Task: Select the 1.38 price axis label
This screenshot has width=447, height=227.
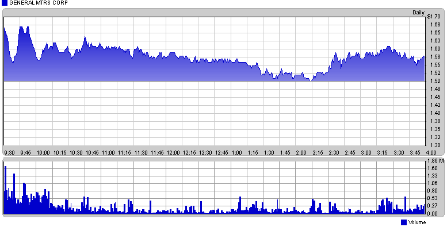Action: [x=435, y=121]
